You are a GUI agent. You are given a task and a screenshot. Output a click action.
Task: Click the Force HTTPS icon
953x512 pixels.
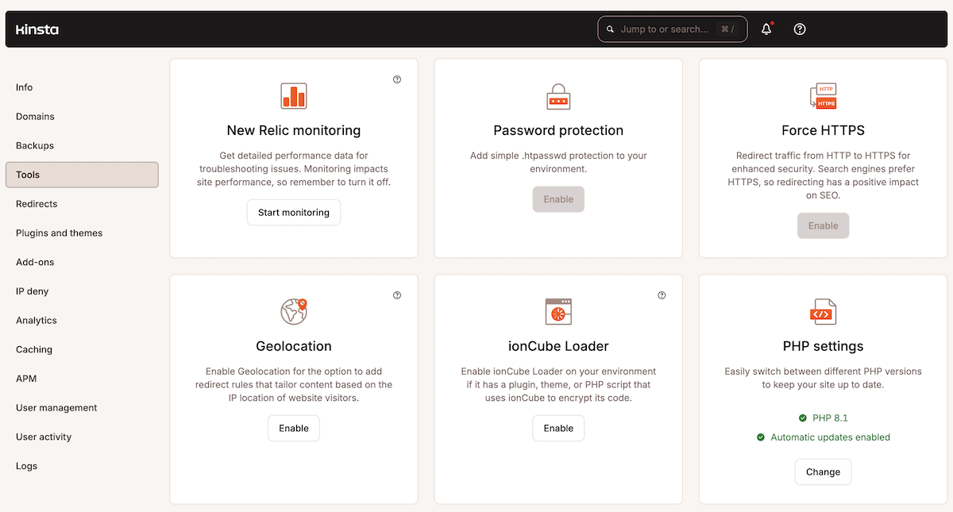click(x=823, y=96)
